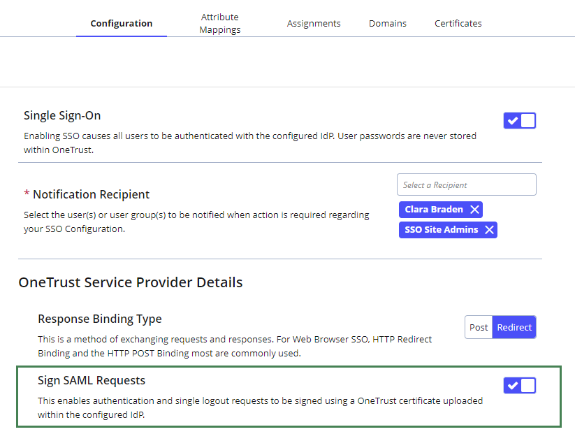Click the SSO Site Admins chip label
This screenshot has width=575, height=434.
(441, 230)
